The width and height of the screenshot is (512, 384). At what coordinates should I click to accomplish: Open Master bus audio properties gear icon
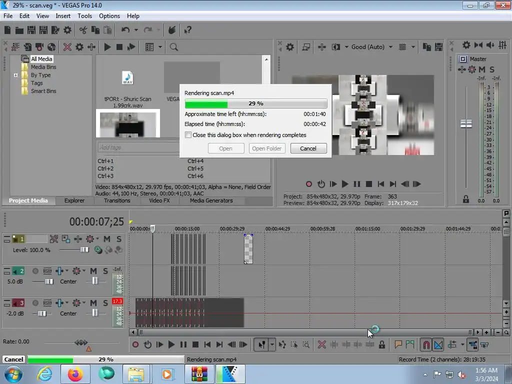coord(466,45)
